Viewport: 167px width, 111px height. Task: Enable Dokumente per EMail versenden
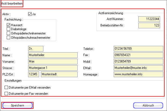[x=6, y=87]
